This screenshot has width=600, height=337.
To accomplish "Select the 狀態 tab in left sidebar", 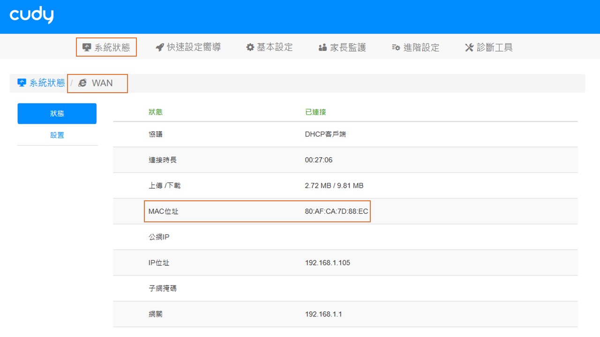I will pyautogui.click(x=57, y=114).
